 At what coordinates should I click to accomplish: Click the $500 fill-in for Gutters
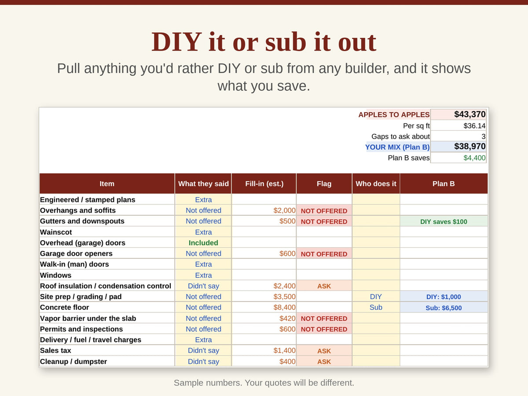click(264, 221)
